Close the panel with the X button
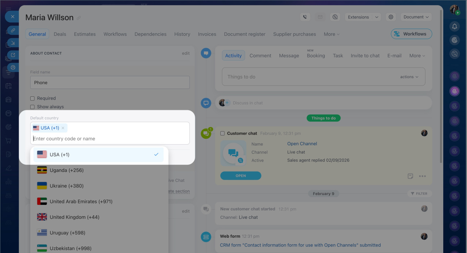 coord(12,17)
